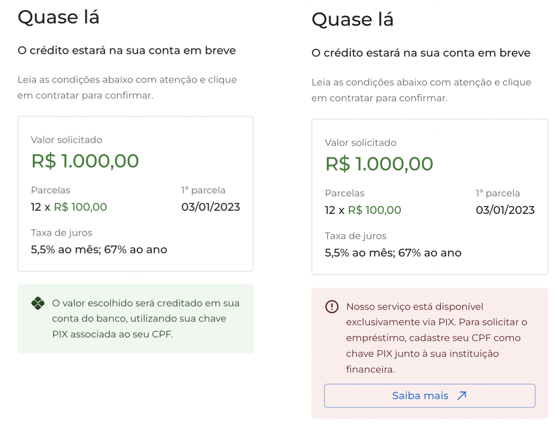560x427 pixels.
Task: Click R$ 1.000,00 in card above red warning
Action: point(379,164)
